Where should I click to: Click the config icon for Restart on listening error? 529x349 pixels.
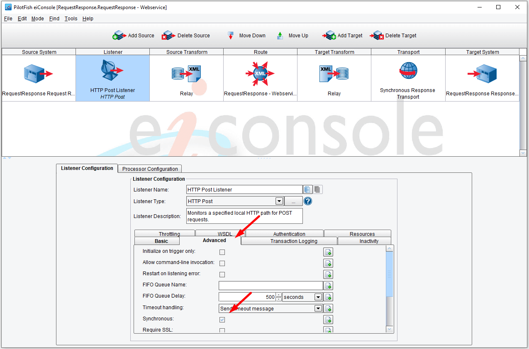click(x=328, y=274)
